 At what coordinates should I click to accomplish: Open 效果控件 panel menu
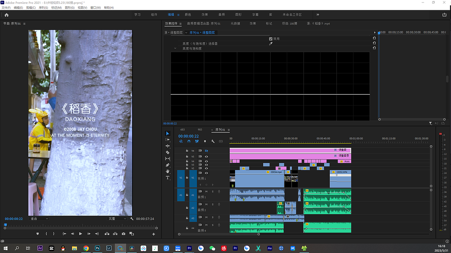[180, 24]
